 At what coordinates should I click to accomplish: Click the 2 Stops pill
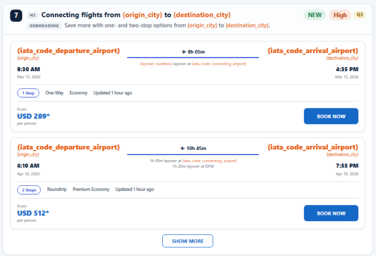(x=29, y=190)
